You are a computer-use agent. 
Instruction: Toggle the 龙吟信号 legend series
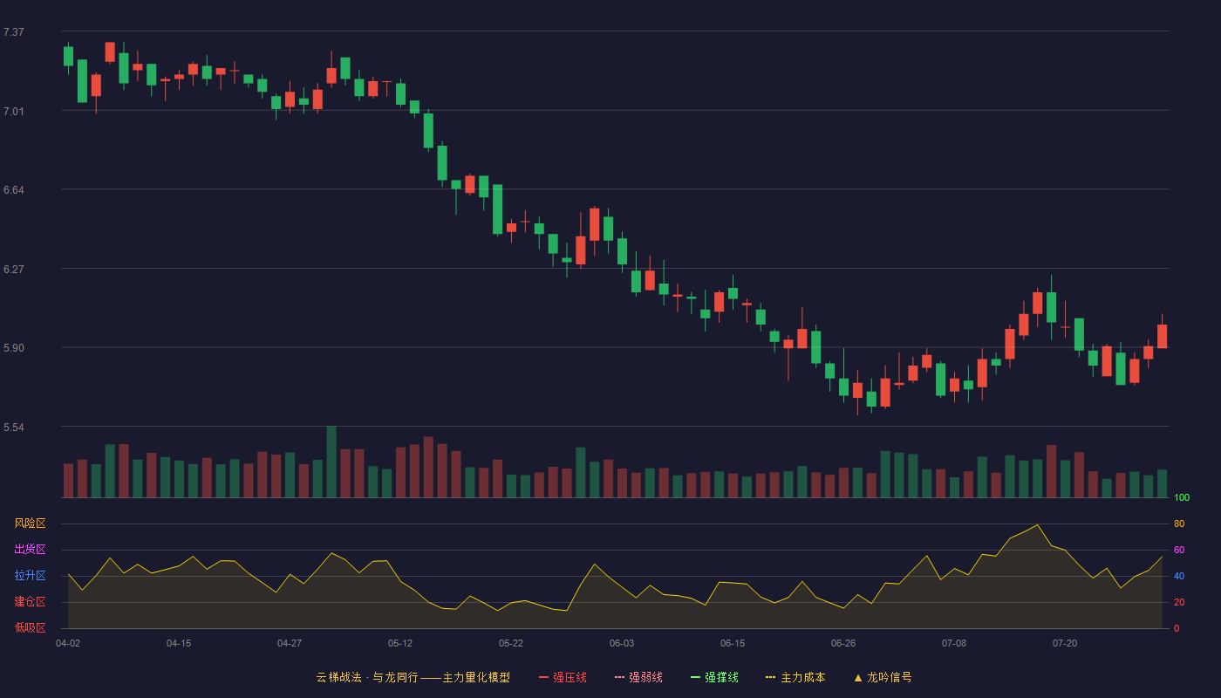point(883,677)
